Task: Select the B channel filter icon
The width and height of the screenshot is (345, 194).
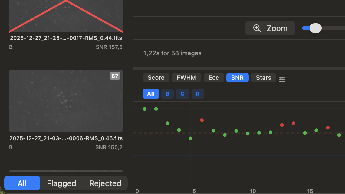Action: [x=167, y=94]
